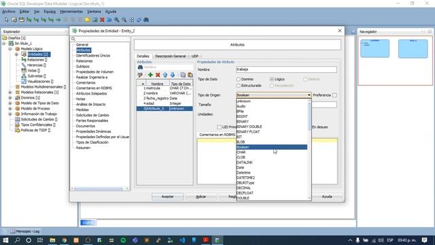Viewport: 435px width, 245px height.
Task: Click the zoom in magnifier toolbar icon
Action: click(x=117, y=20)
